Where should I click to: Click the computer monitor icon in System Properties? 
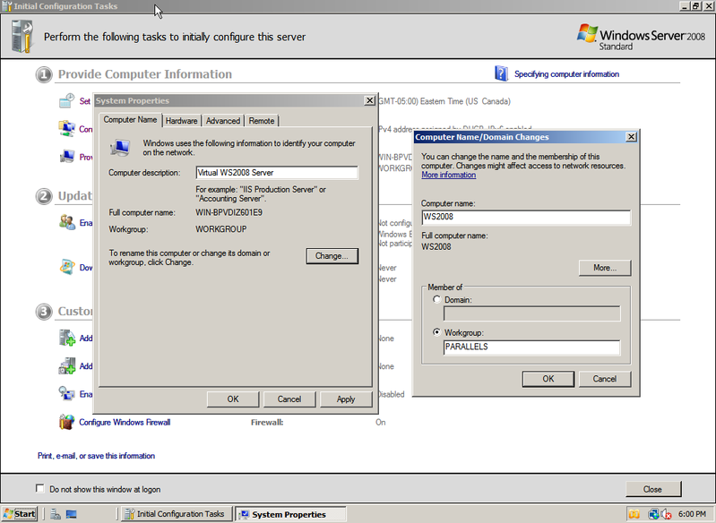point(120,148)
